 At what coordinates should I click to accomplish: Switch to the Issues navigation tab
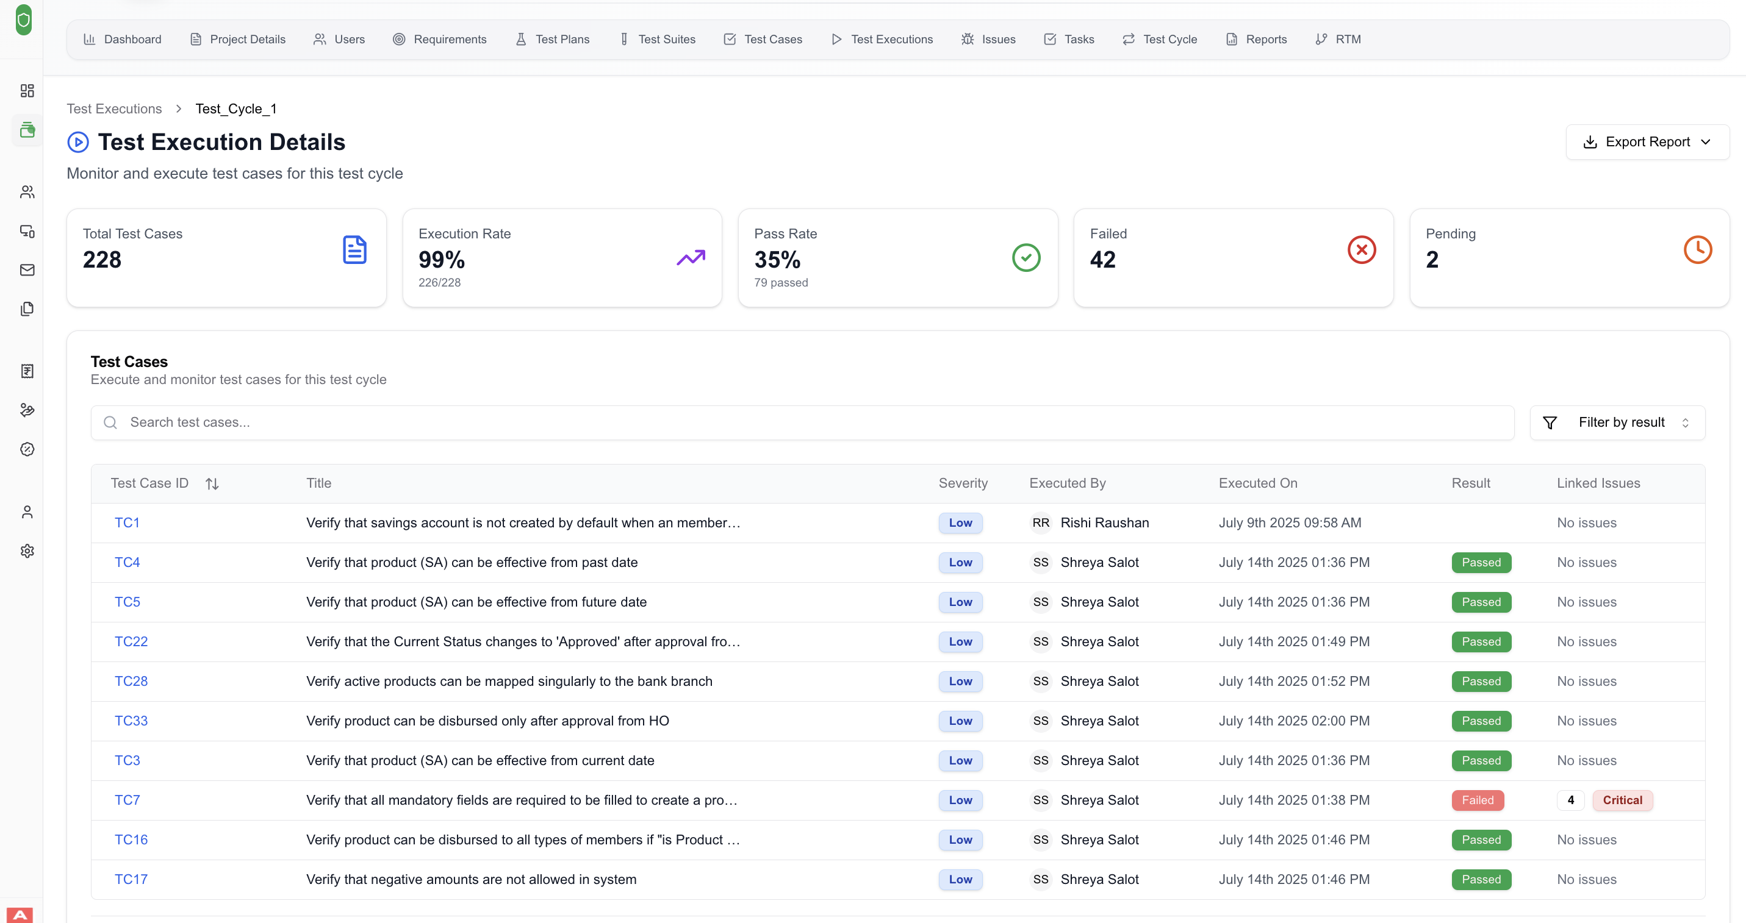(988, 39)
